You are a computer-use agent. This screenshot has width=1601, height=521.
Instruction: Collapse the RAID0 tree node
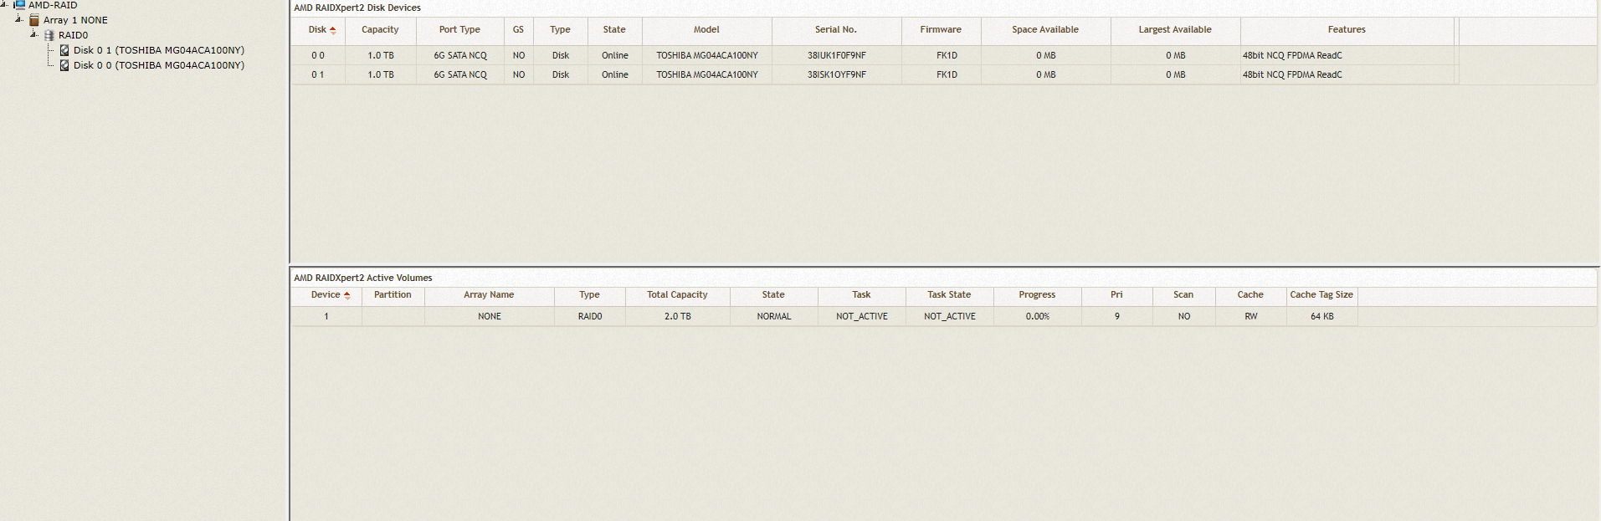[34, 34]
